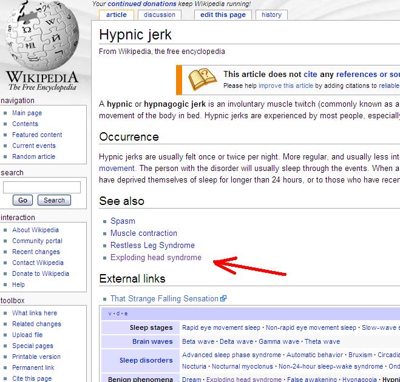Go to a Random article
Image resolution: width=400 pixels, height=382 pixels.
[33, 156]
